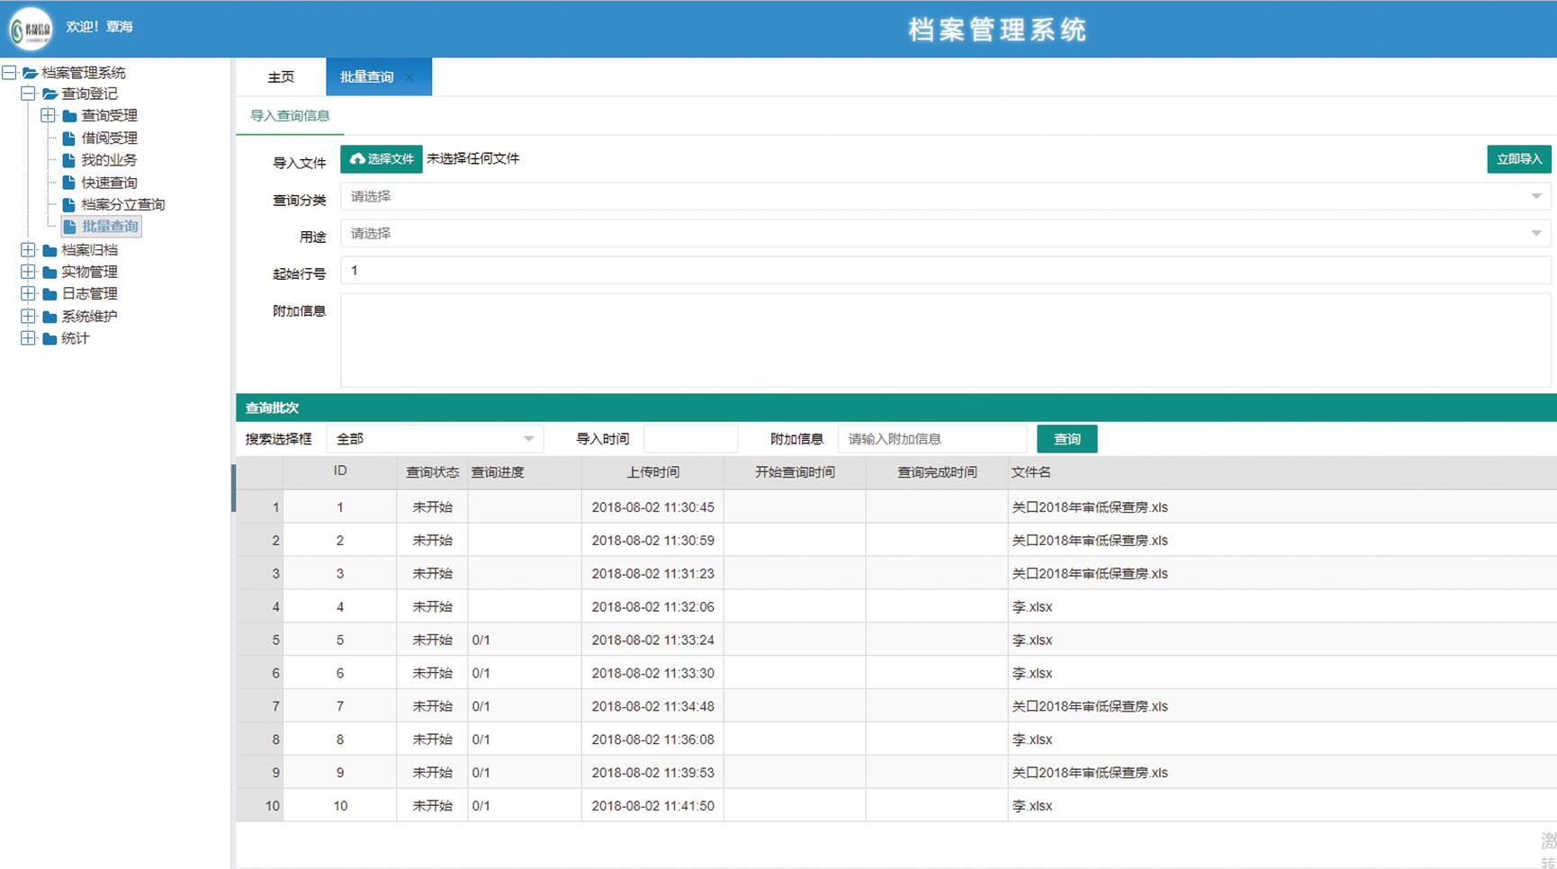Open the 用途 dropdown

945,233
